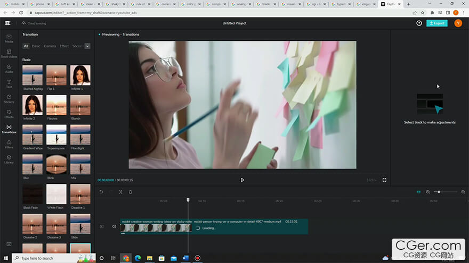Viewport: 469px width, 263px height.
Task: Click the CapCut logo icon
Action: pos(8,23)
